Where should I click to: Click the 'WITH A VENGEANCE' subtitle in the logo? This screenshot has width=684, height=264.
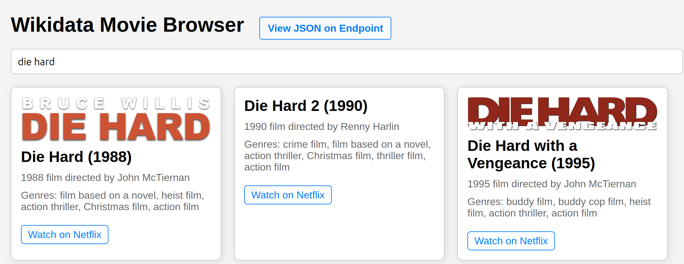[562, 126]
